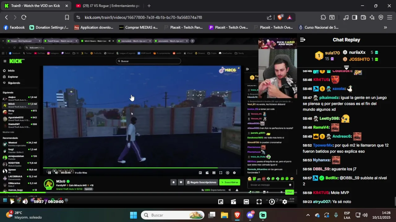Image resolution: width=396 pixels, height=222 pixels.
Task: Click username DBBL_59 in chat
Action: tap(321, 169)
